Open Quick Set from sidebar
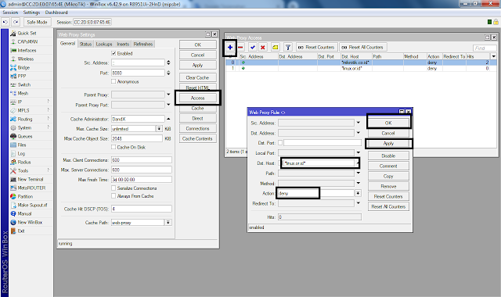 [27, 33]
